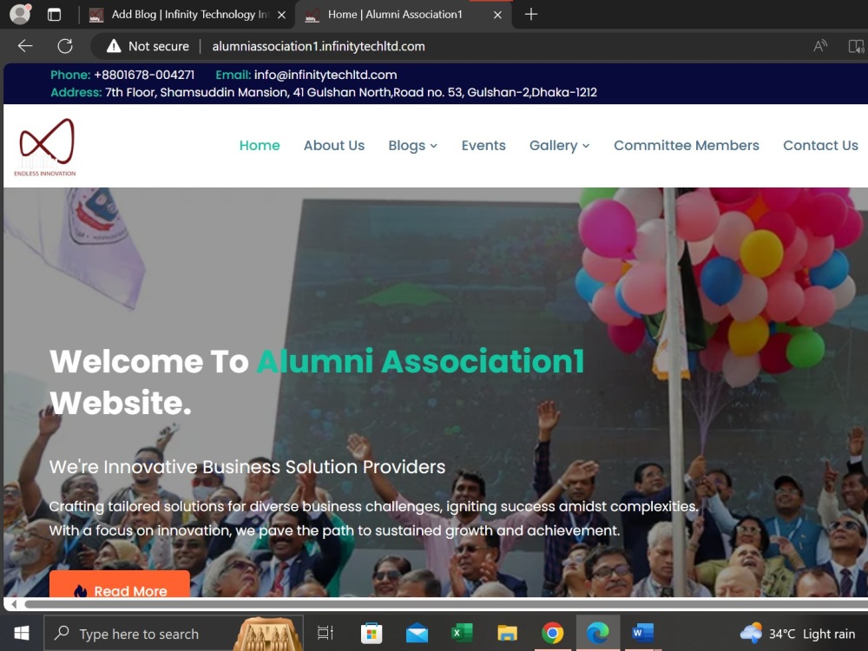The image size is (868, 651).
Task: Click the Read More button
Action: tap(120, 585)
